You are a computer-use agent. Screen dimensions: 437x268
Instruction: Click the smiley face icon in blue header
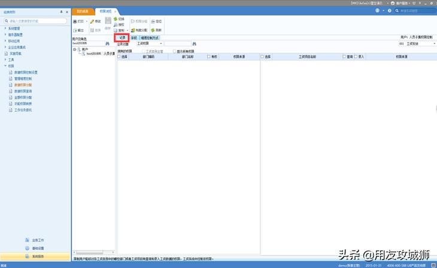(x=377, y=11)
